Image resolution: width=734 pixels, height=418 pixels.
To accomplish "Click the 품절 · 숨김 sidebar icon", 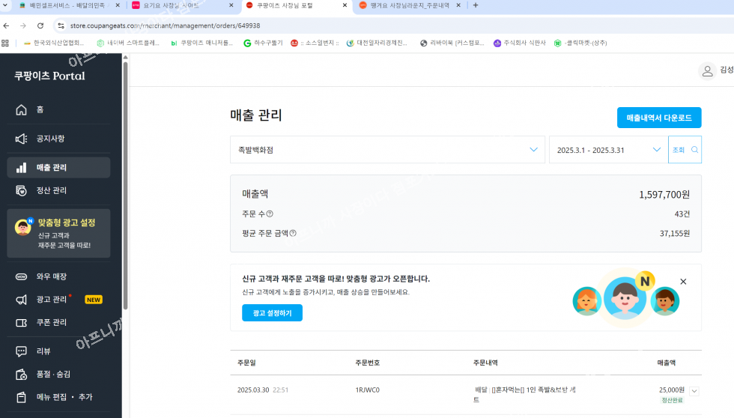I will coord(22,374).
